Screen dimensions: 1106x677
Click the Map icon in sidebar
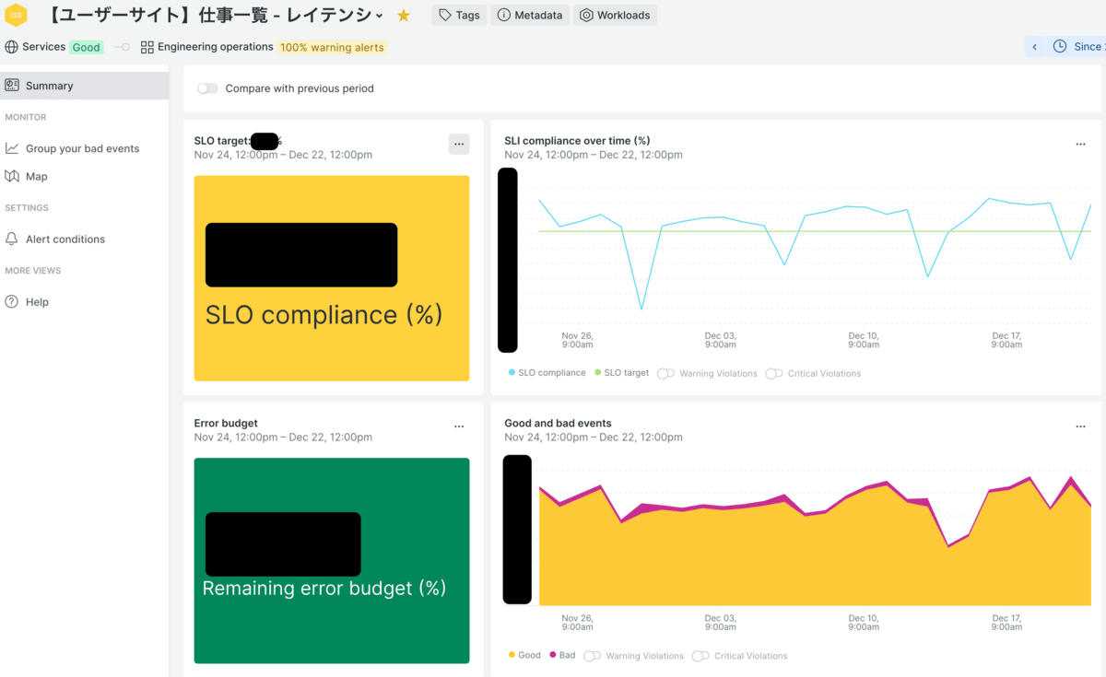pyautogui.click(x=12, y=176)
